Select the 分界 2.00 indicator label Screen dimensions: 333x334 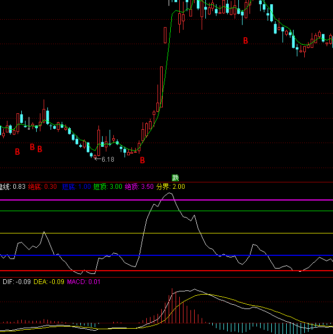point(171,187)
